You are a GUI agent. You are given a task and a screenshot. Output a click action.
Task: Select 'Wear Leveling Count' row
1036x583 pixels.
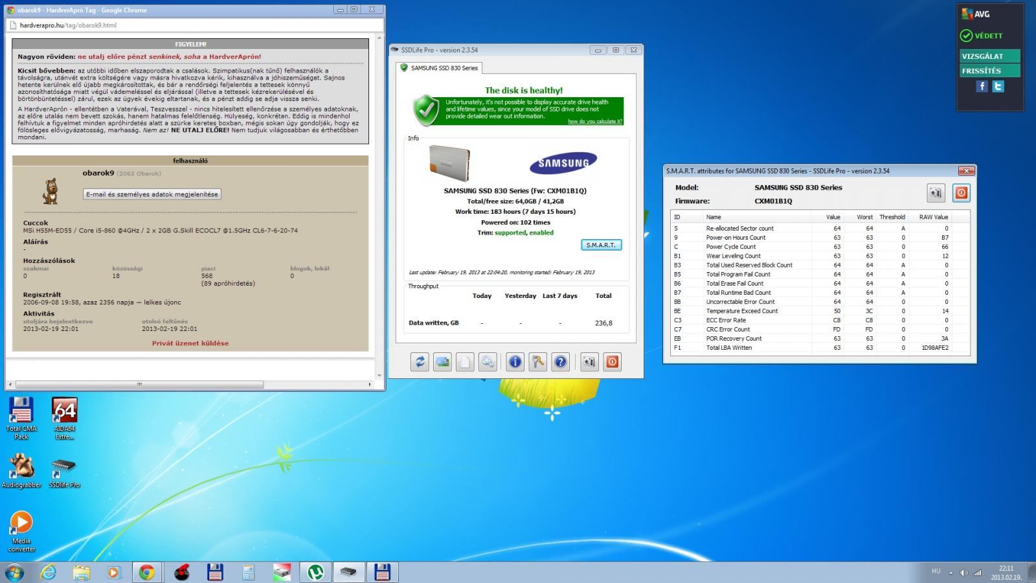point(820,256)
